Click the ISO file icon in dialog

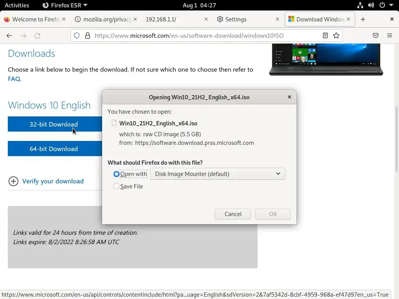(114, 123)
